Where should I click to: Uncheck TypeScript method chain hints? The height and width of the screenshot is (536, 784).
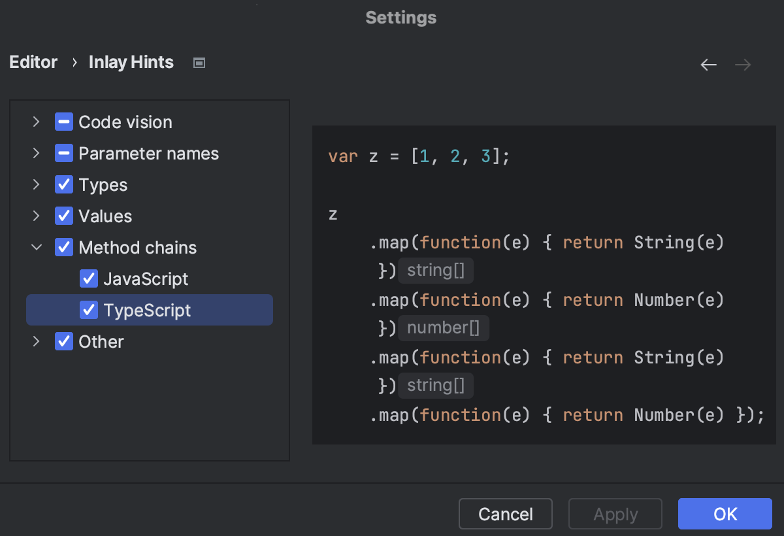(x=89, y=310)
